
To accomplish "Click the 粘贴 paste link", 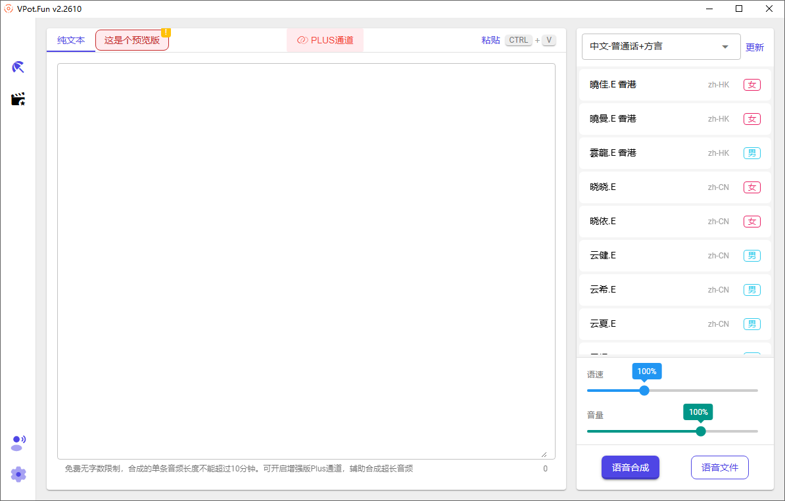I will pos(490,40).
